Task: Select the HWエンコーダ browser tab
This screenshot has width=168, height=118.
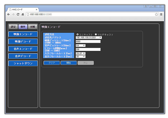Action: point(23,10)
